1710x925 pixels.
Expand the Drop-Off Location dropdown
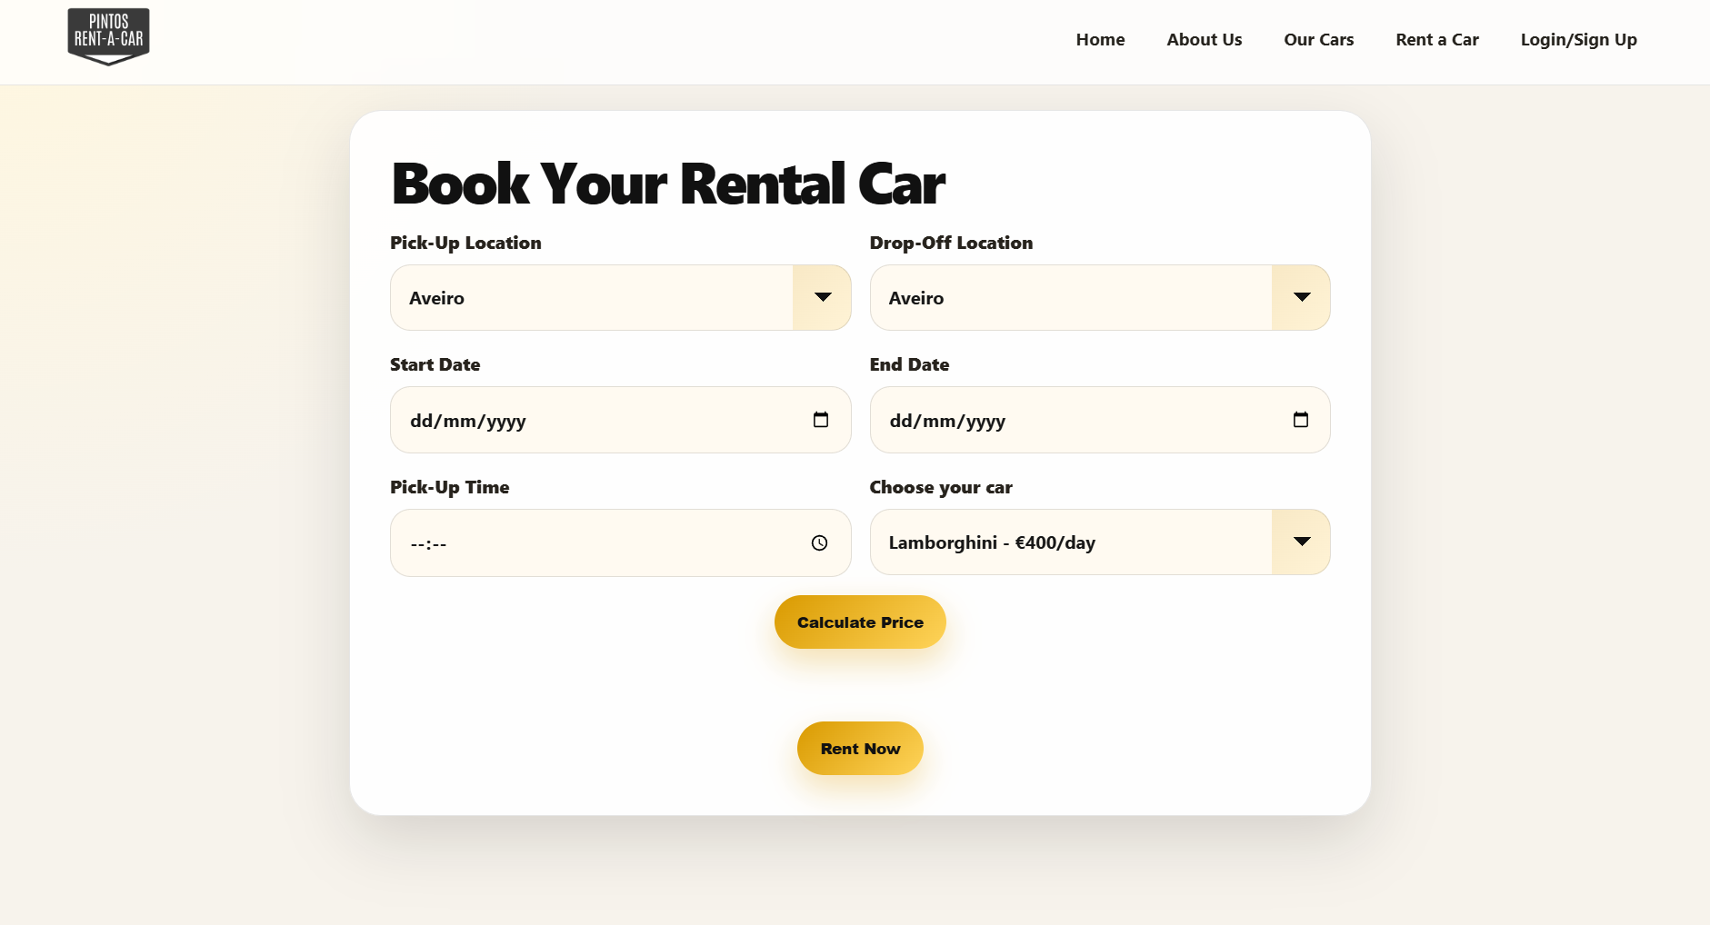pyautogui.click(x=1100, y=298)
